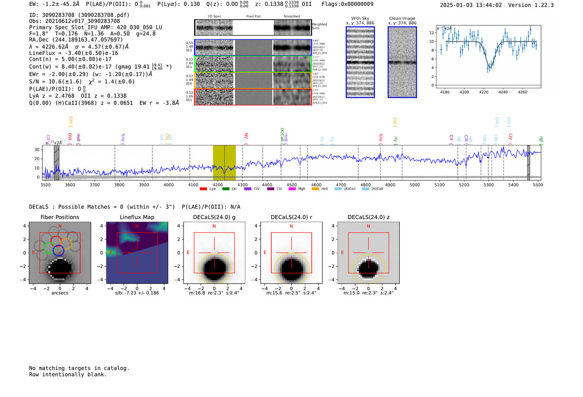Click the magenta MgII legend swatch
Image resolution: width=583 pixels, height=397 pixels.
(292, 189)
